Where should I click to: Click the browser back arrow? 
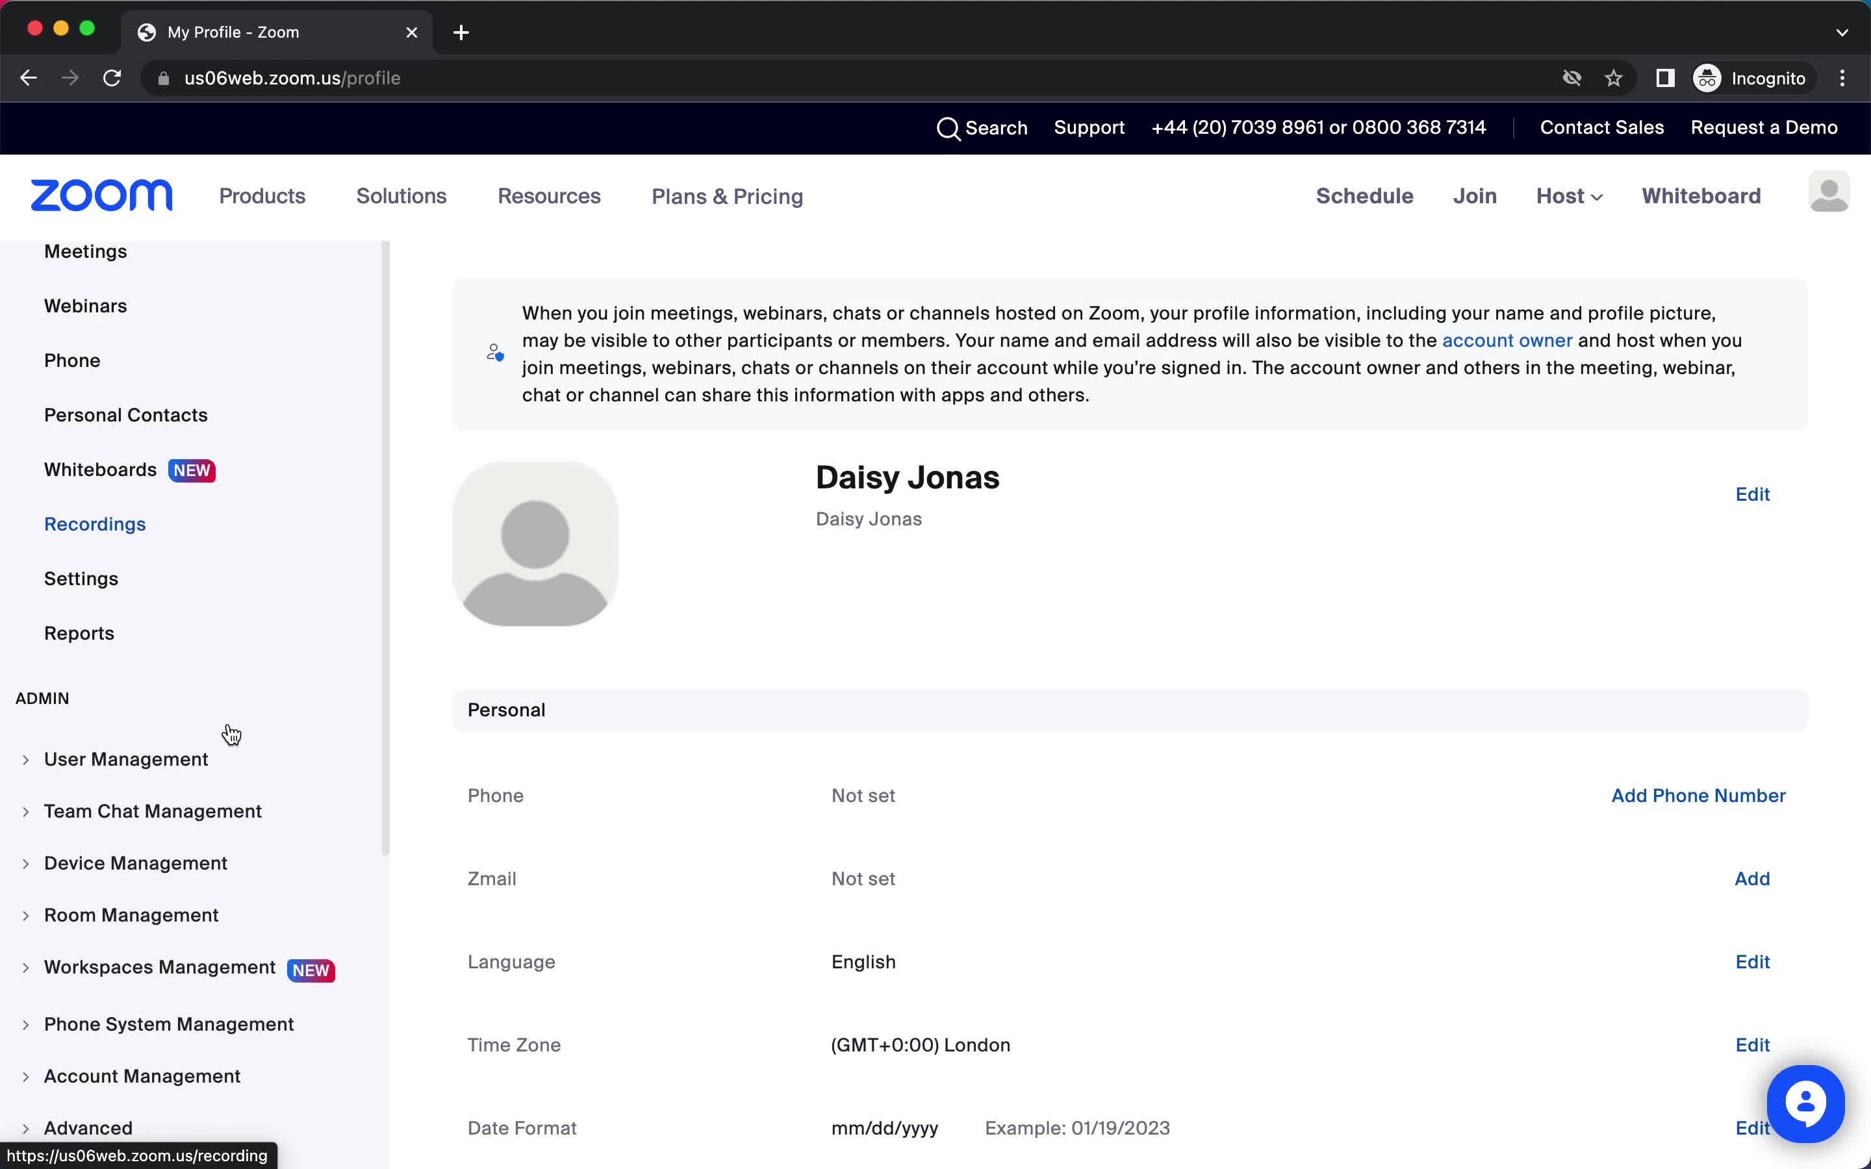pos(29,78)
